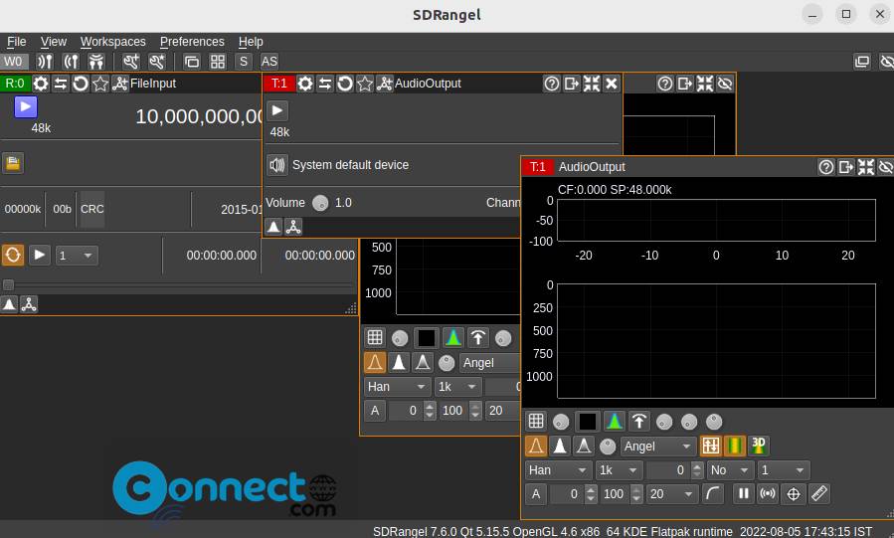894x538 pixels.
Task: Start FileInput acquisition with blue play button
Action: [x=26, y=107]
